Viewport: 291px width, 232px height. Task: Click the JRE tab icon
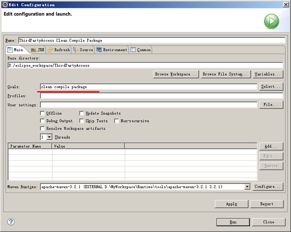(x=34, y=50)
